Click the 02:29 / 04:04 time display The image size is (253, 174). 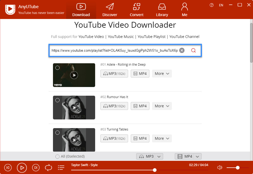point(199,165)
